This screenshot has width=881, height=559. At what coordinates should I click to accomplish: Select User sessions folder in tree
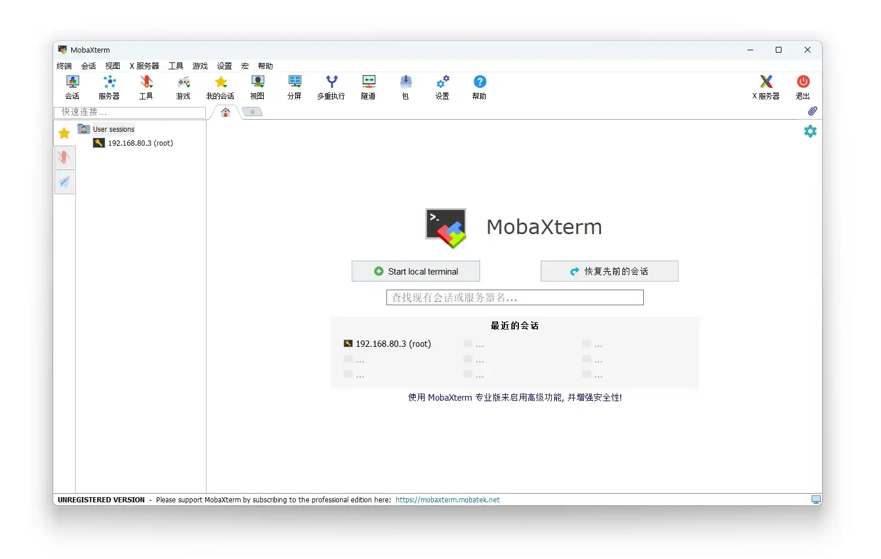pyautogui.click(x=113, y=129)
